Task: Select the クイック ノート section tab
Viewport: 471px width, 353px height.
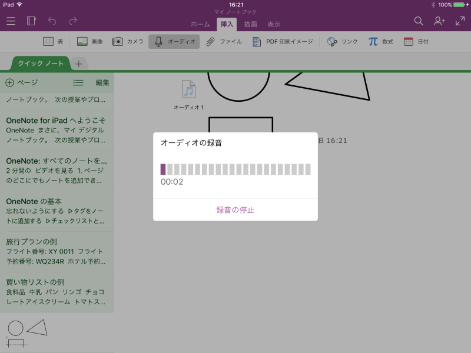Action: (41, 64)
